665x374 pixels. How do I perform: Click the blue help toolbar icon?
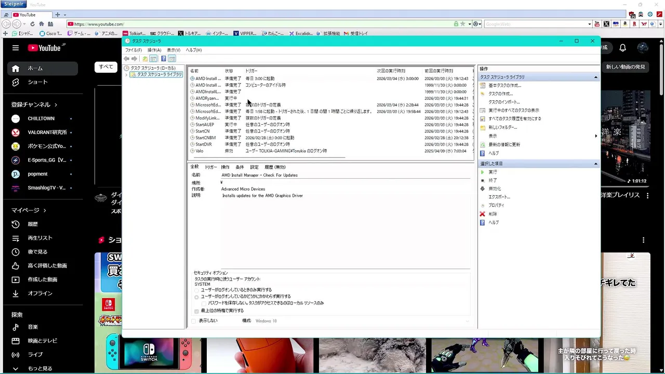click(x=163, y=59)
